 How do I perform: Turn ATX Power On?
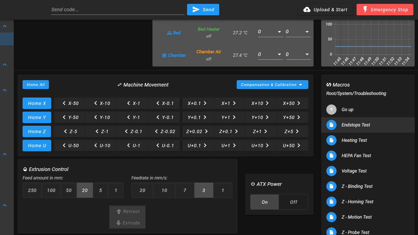[x=265, y=202]
